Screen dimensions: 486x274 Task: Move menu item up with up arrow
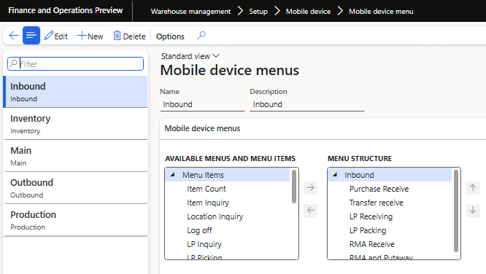point(473,187)
